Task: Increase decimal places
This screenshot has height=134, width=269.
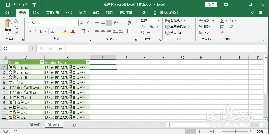Action: [143, 33]
